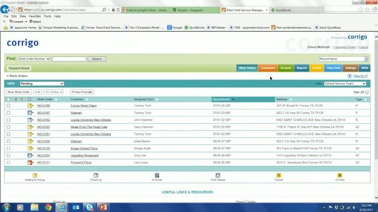This screenshot has height=212, width=378.
Task: Click the browser refresh icon
Action: point(118,10)
